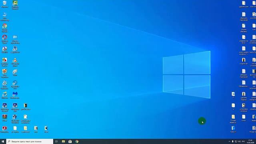Viewport: 256px width, 144px height.
Task: Launch Chrome from the taskbar
Action: point(77,141)
